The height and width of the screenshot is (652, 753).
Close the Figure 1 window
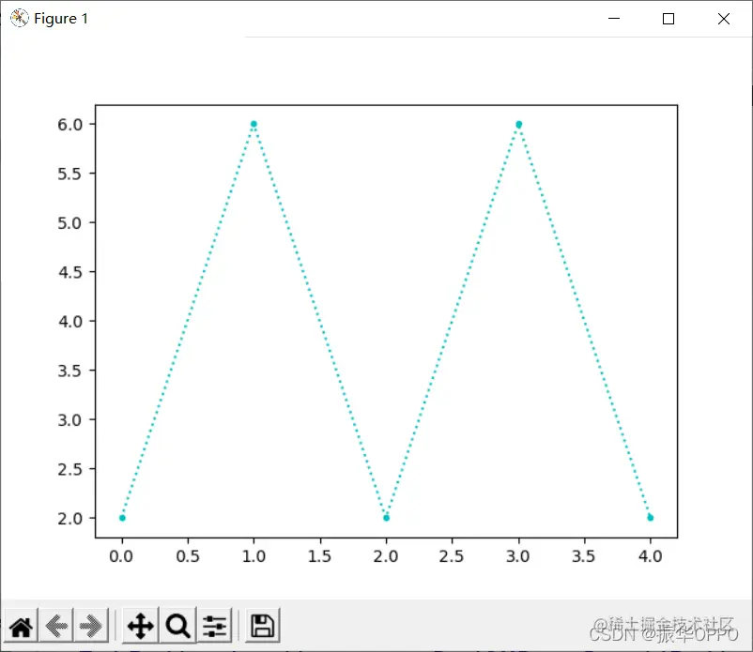[724, 18]
